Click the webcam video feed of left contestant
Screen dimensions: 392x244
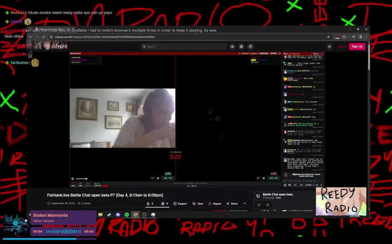(x=123, y=118)
